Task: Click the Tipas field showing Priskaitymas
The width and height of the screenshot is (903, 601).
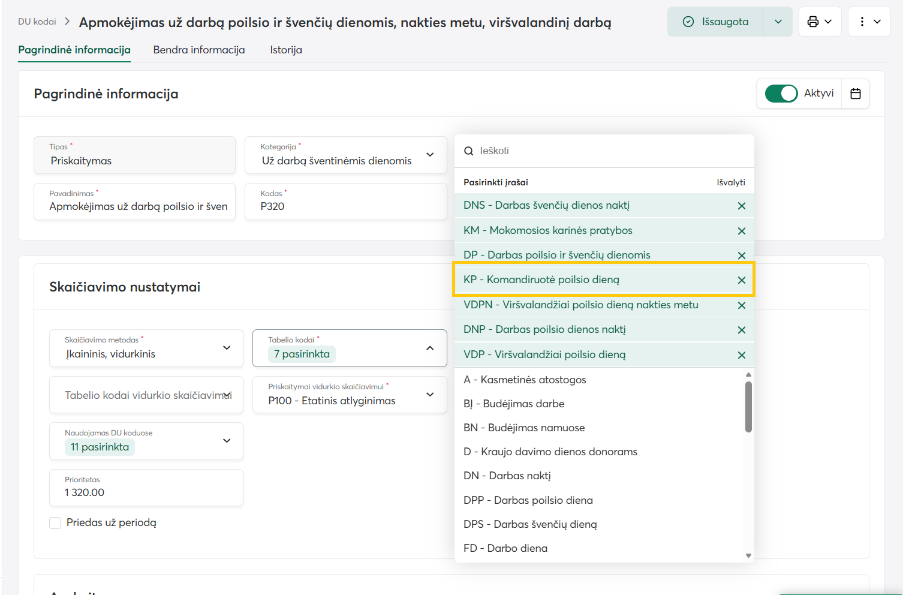Action: click(x=135, y=155)
